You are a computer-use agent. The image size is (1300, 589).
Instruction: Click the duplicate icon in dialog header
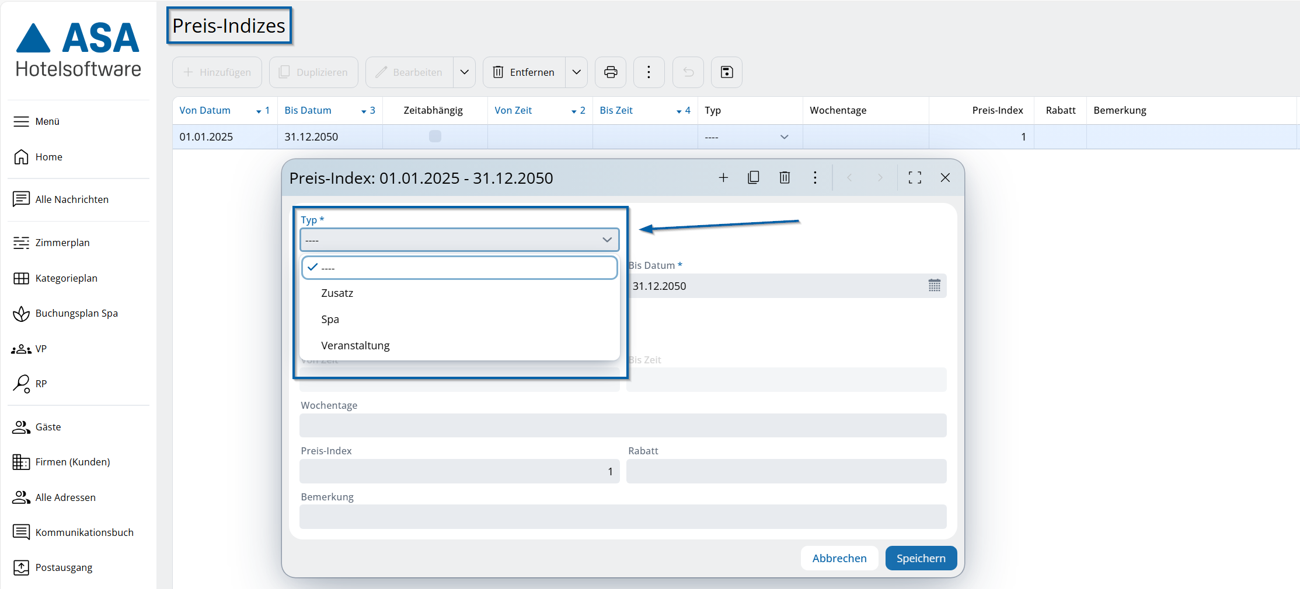[754, 178]
